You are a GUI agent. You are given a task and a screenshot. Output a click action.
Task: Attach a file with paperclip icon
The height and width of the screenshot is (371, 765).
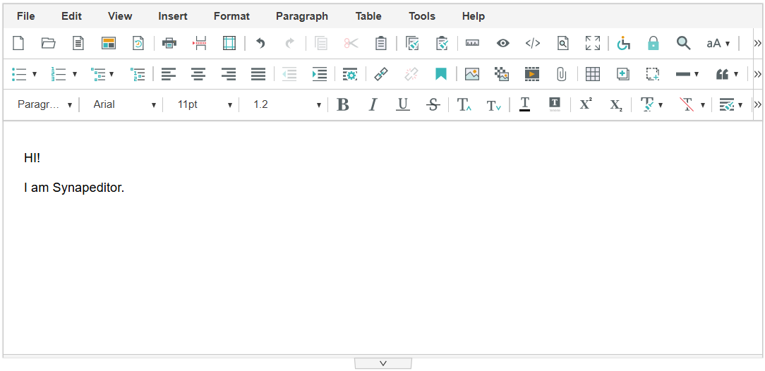click(562, 74)
